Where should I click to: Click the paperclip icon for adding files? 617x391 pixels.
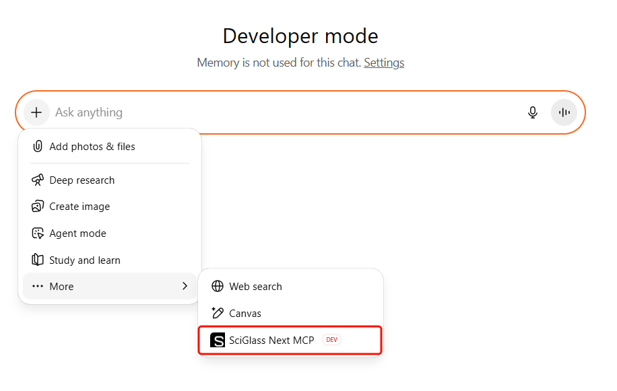tap(38, 147)
